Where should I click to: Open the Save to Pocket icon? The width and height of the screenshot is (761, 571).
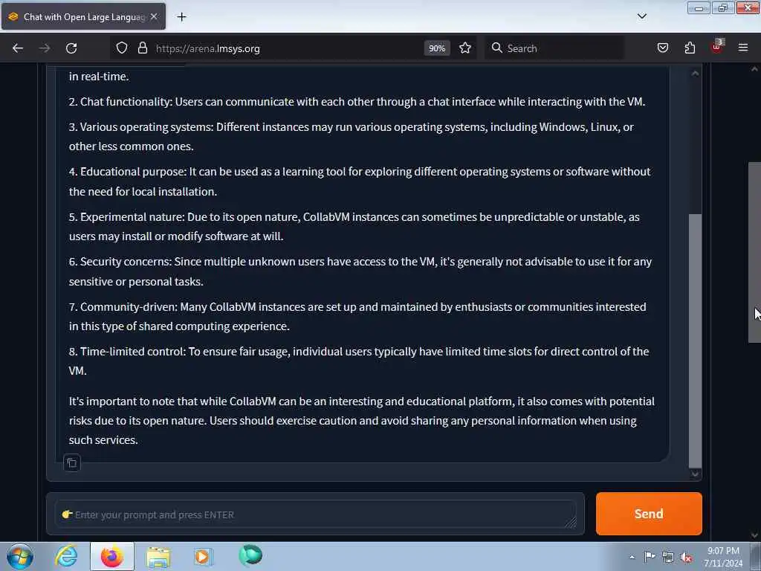tap(663, 48)
